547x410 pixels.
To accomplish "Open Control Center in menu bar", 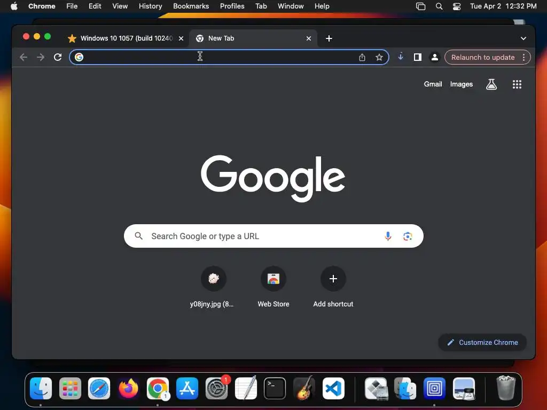I will coord(457,6).
